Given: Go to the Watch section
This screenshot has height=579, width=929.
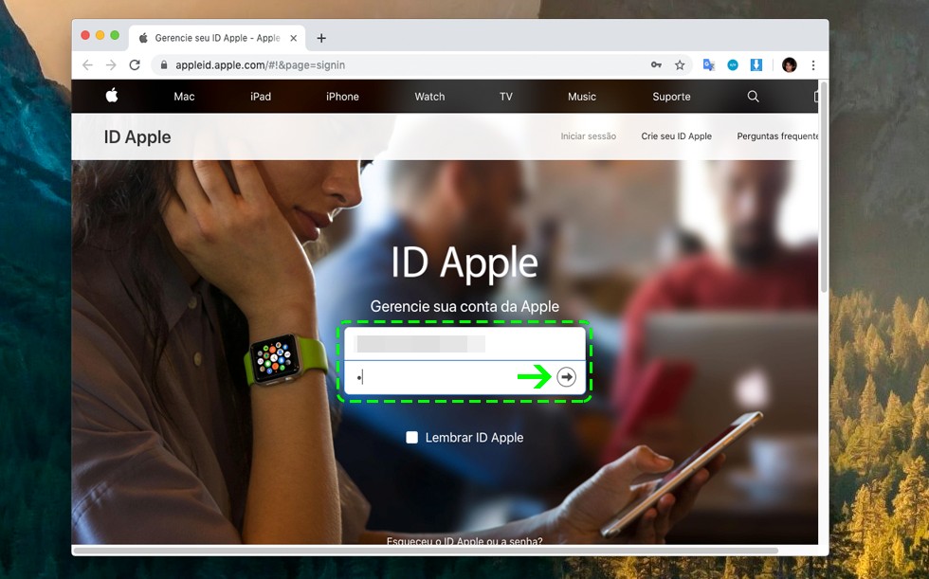Looking at the screenshot, I should tap(429, 97).
